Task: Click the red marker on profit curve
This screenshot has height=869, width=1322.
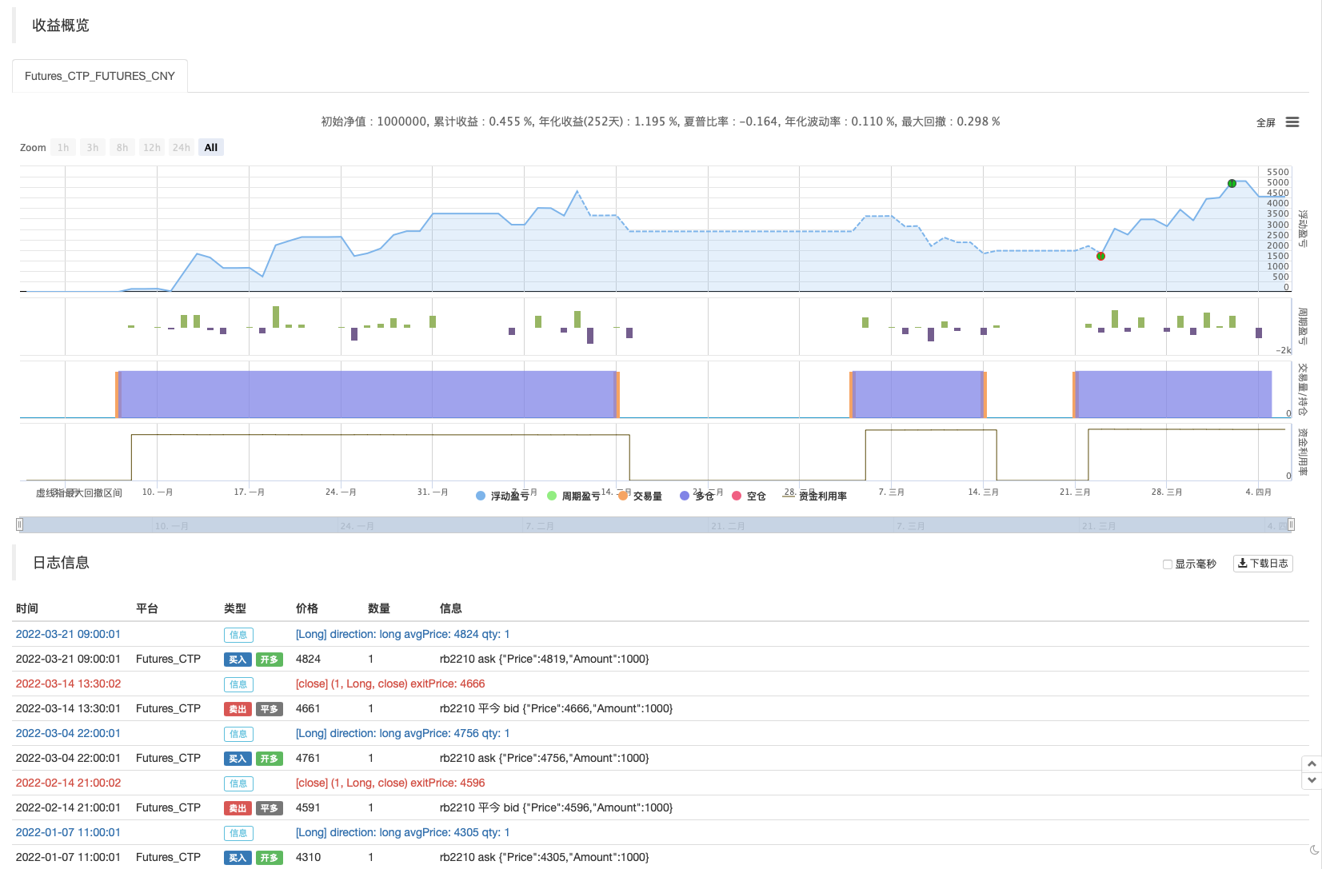Action: 1100,256
